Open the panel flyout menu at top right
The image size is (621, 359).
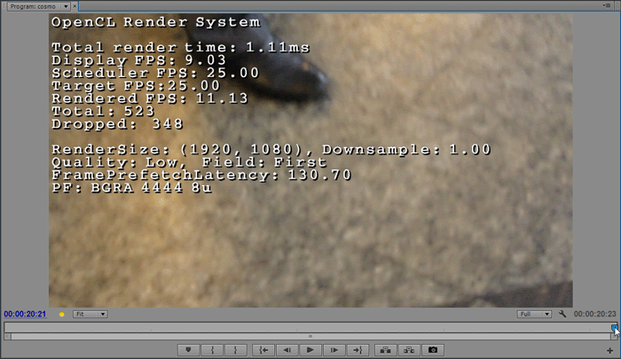pos(607,5)
